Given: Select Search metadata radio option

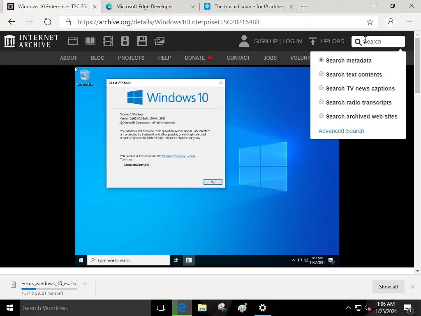Looking at the screenshot, I should tap(321, 60).
